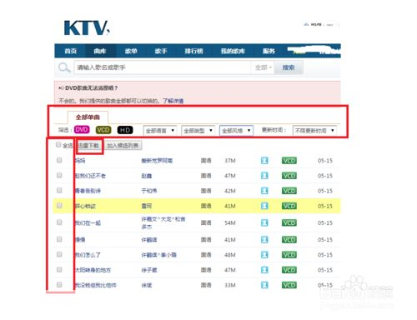Filter songs by the DVD badge

point(82,130)
